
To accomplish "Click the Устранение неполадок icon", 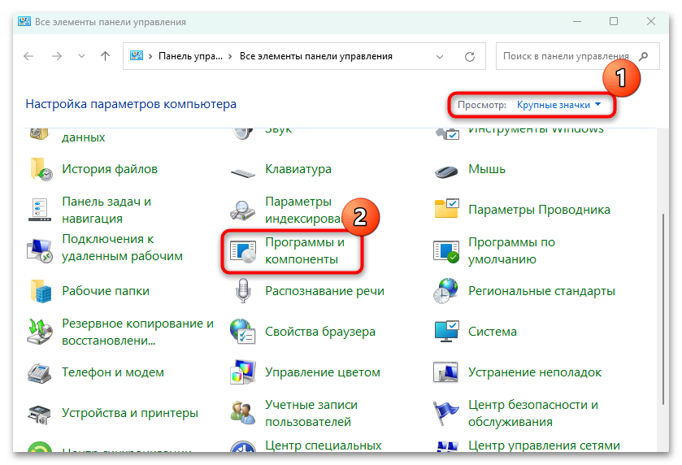I will click(x=445, y=372).
